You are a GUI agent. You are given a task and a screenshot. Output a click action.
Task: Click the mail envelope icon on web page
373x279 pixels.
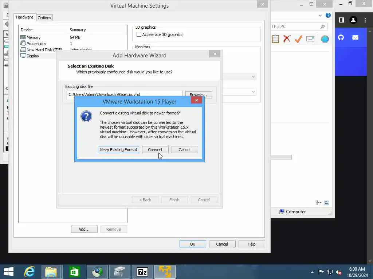click(x=356, y=37)
